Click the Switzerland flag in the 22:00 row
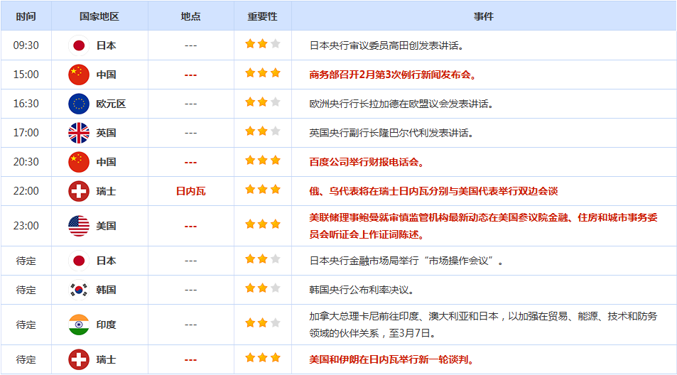The image size is (677, 375). point(79,191)
